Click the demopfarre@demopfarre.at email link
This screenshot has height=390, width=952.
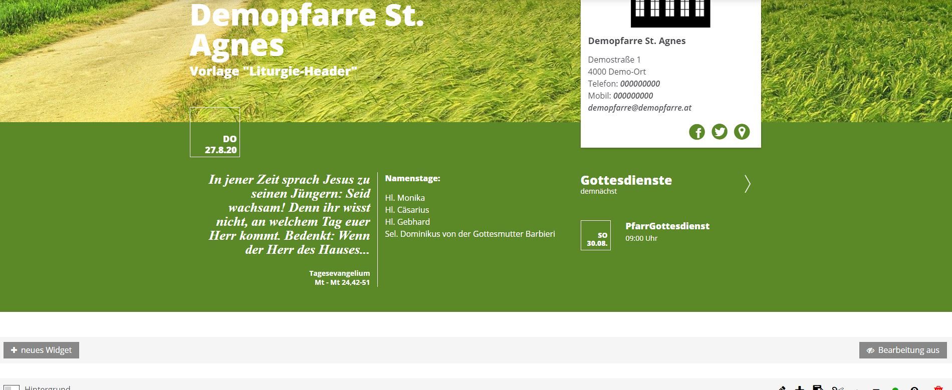coord(639,108)
